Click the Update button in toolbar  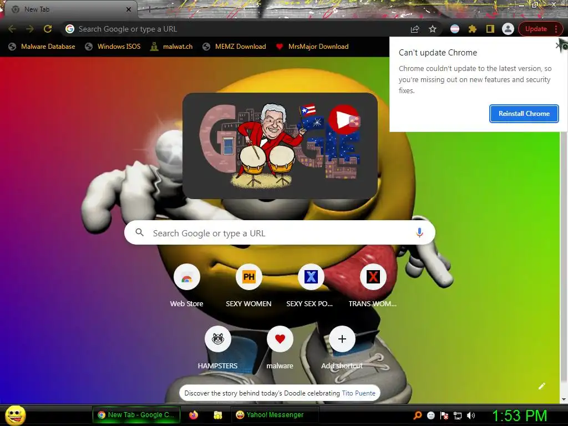click(536, 29)
